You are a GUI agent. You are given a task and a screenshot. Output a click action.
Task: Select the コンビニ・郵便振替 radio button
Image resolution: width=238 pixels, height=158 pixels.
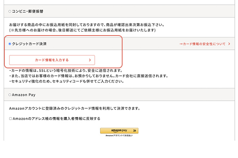click(10, 12)
